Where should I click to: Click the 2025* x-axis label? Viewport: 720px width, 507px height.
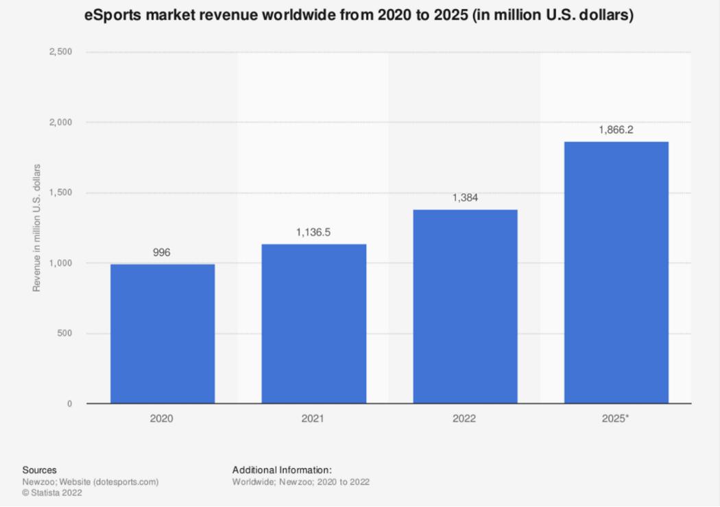[616, 418]
